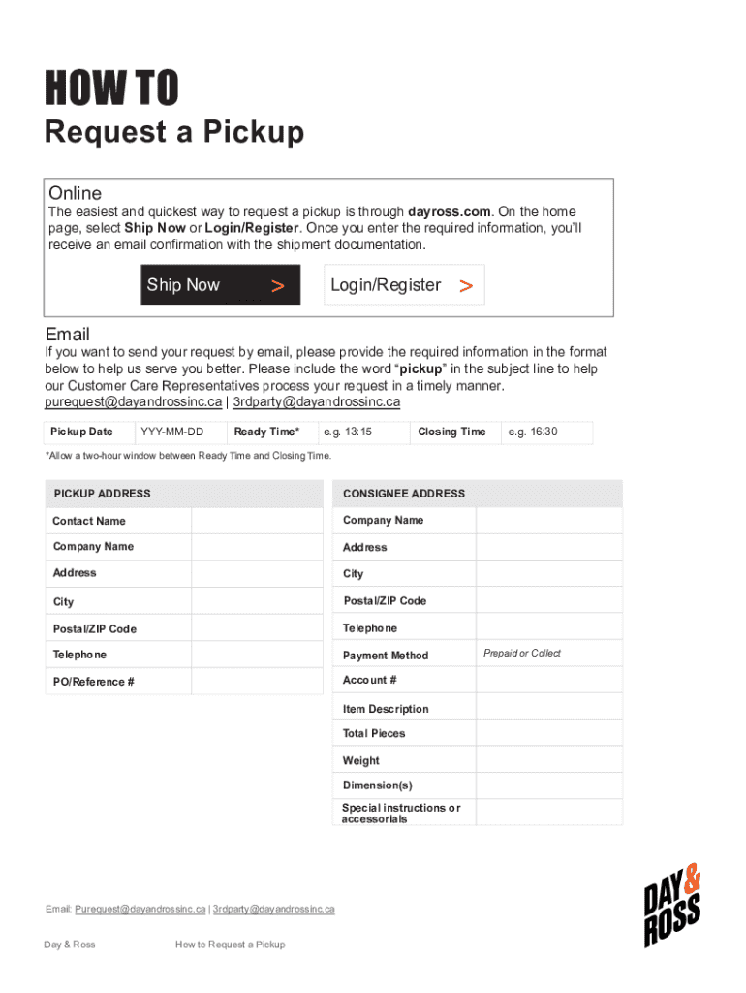Click the Ready Time field showing 13:15

[x=361, y=432]
